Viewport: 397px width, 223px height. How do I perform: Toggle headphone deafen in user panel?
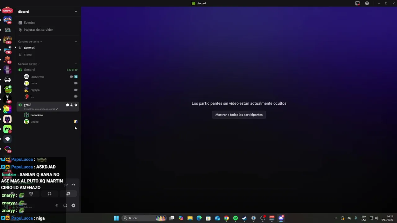65,205
